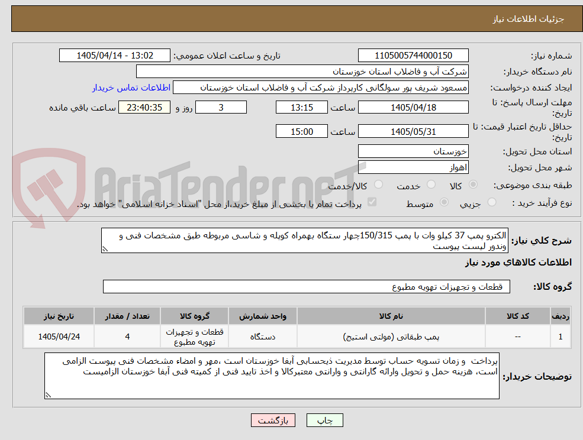Image resolution: width=583 pixels, height=440 pixels.
Task: Click the شهر محل تحویل label
Action: (x=540, y=168)
